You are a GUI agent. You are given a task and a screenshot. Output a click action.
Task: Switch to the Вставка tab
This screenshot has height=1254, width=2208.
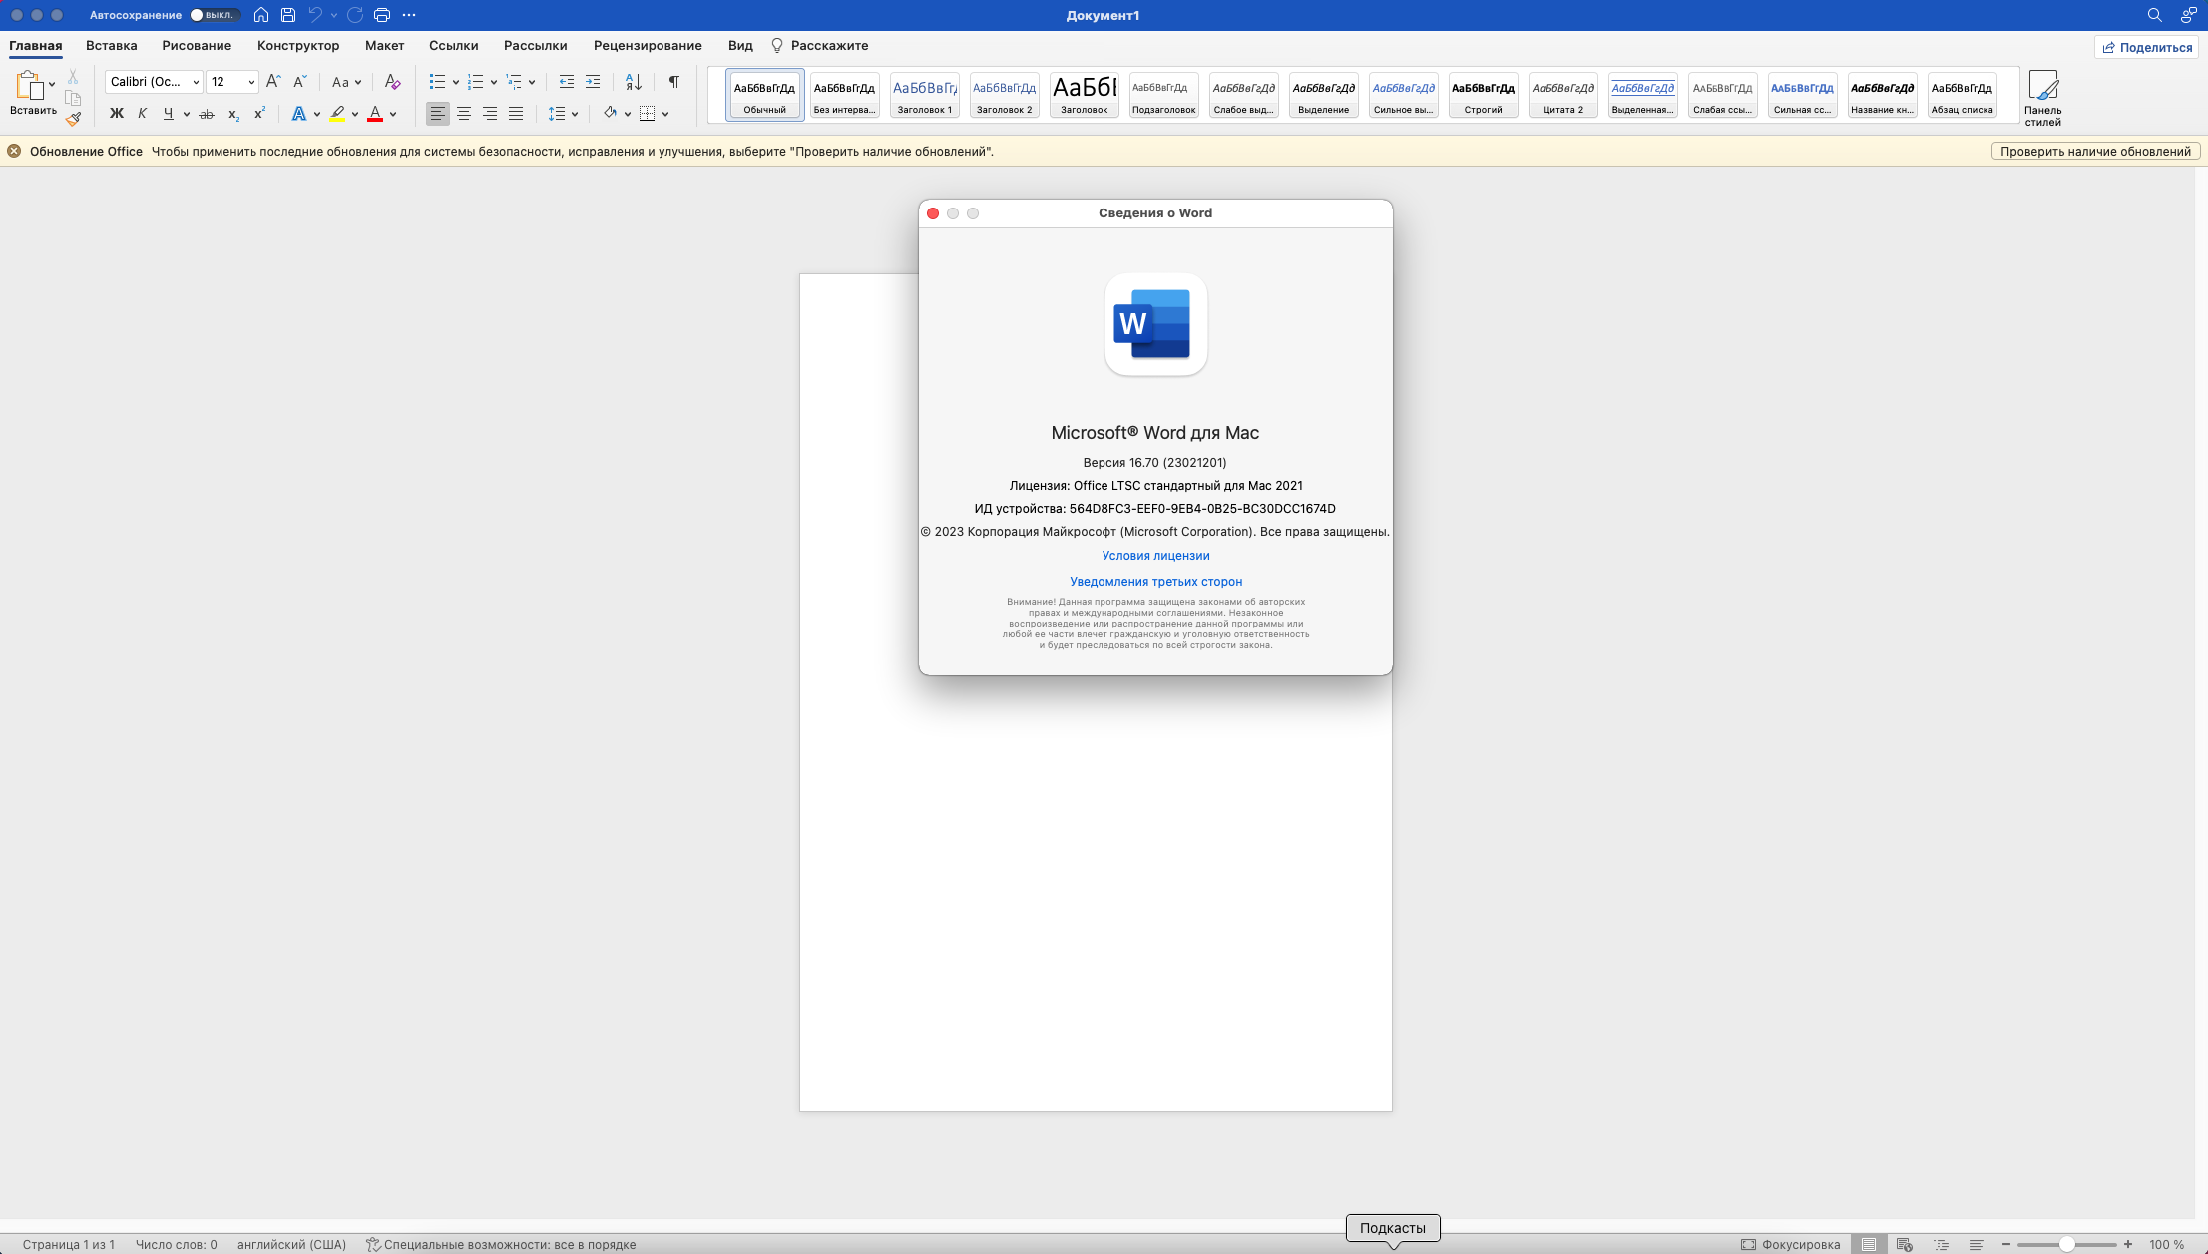click(111, 46)
